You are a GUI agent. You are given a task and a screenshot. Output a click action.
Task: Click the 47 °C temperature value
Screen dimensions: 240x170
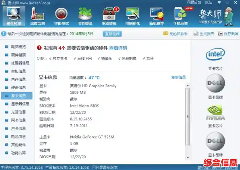[94, 78]
